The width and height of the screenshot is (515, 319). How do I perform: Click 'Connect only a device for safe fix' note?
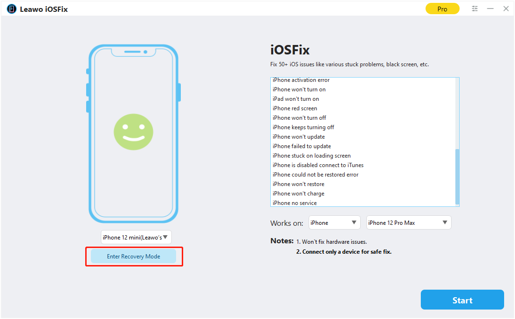[x=344, y=252]
